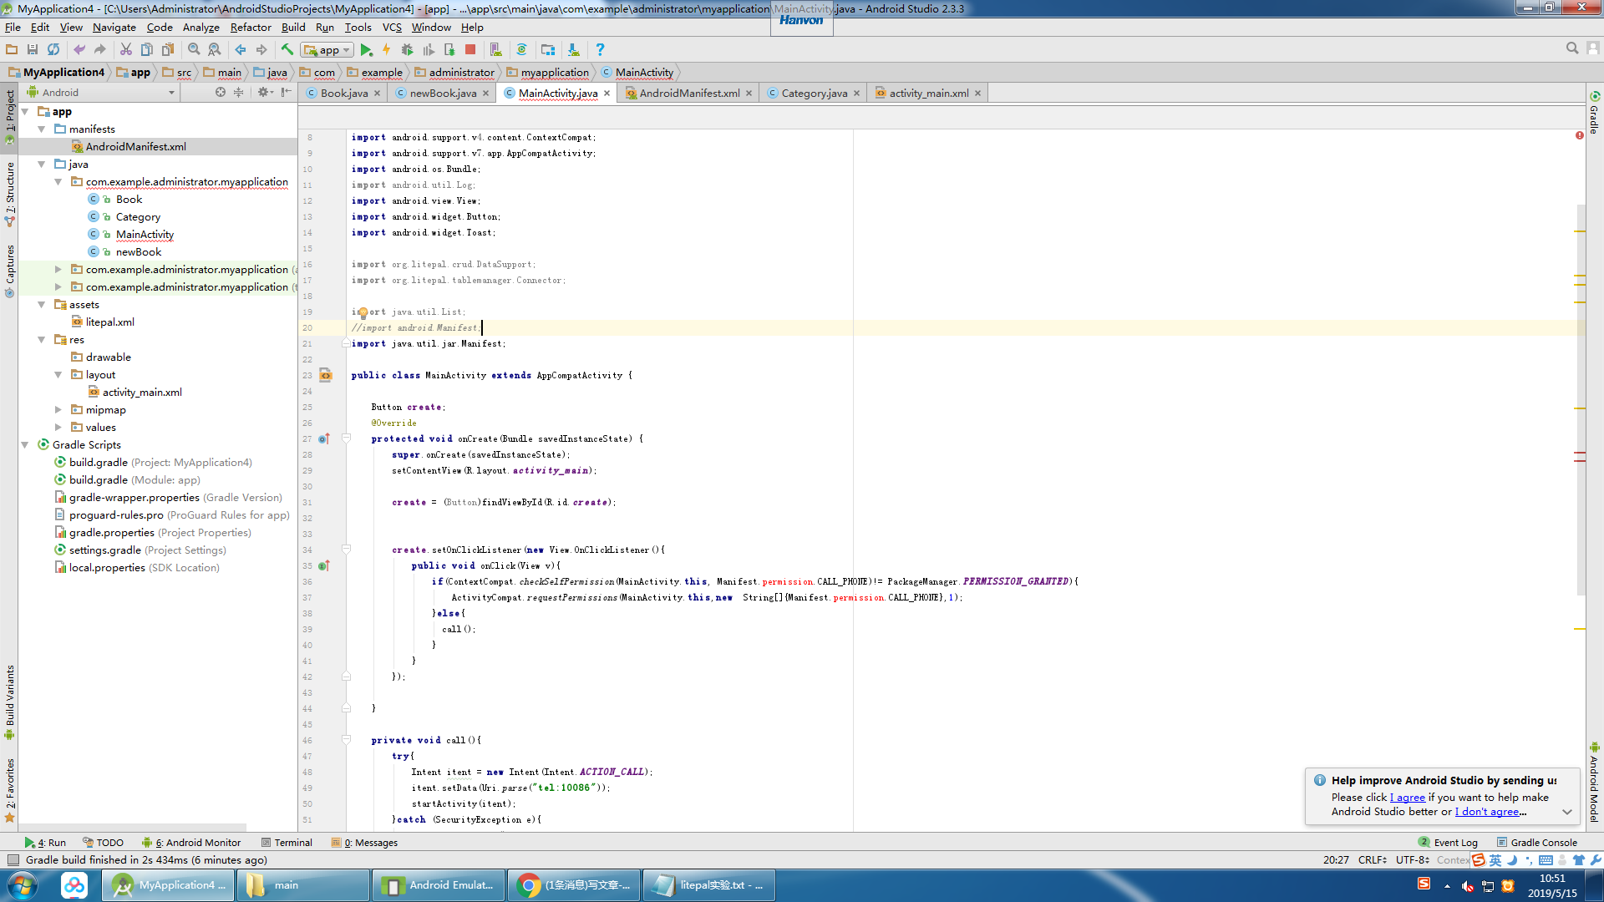The width and height of the screenshot is (1604, 902).
Task: Open Sogou input settings wrench in tray
Action: [1595, 859]
